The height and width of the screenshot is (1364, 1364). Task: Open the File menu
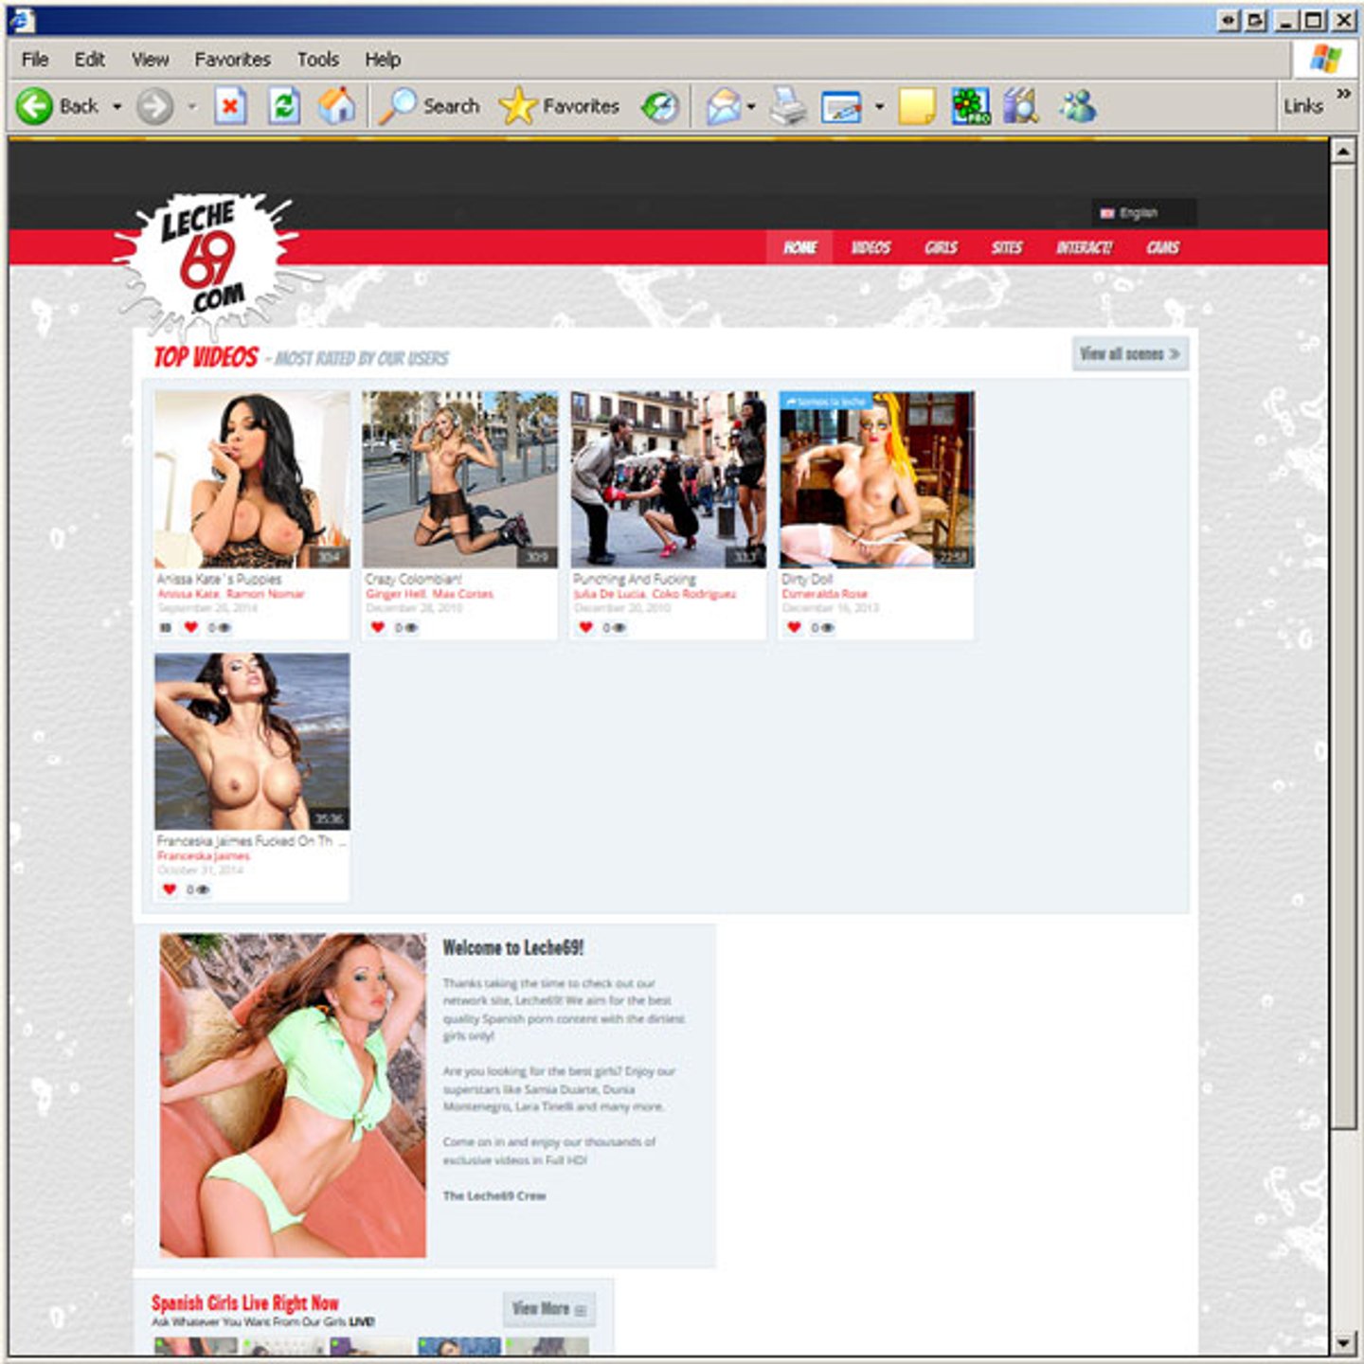pos(35,60)
